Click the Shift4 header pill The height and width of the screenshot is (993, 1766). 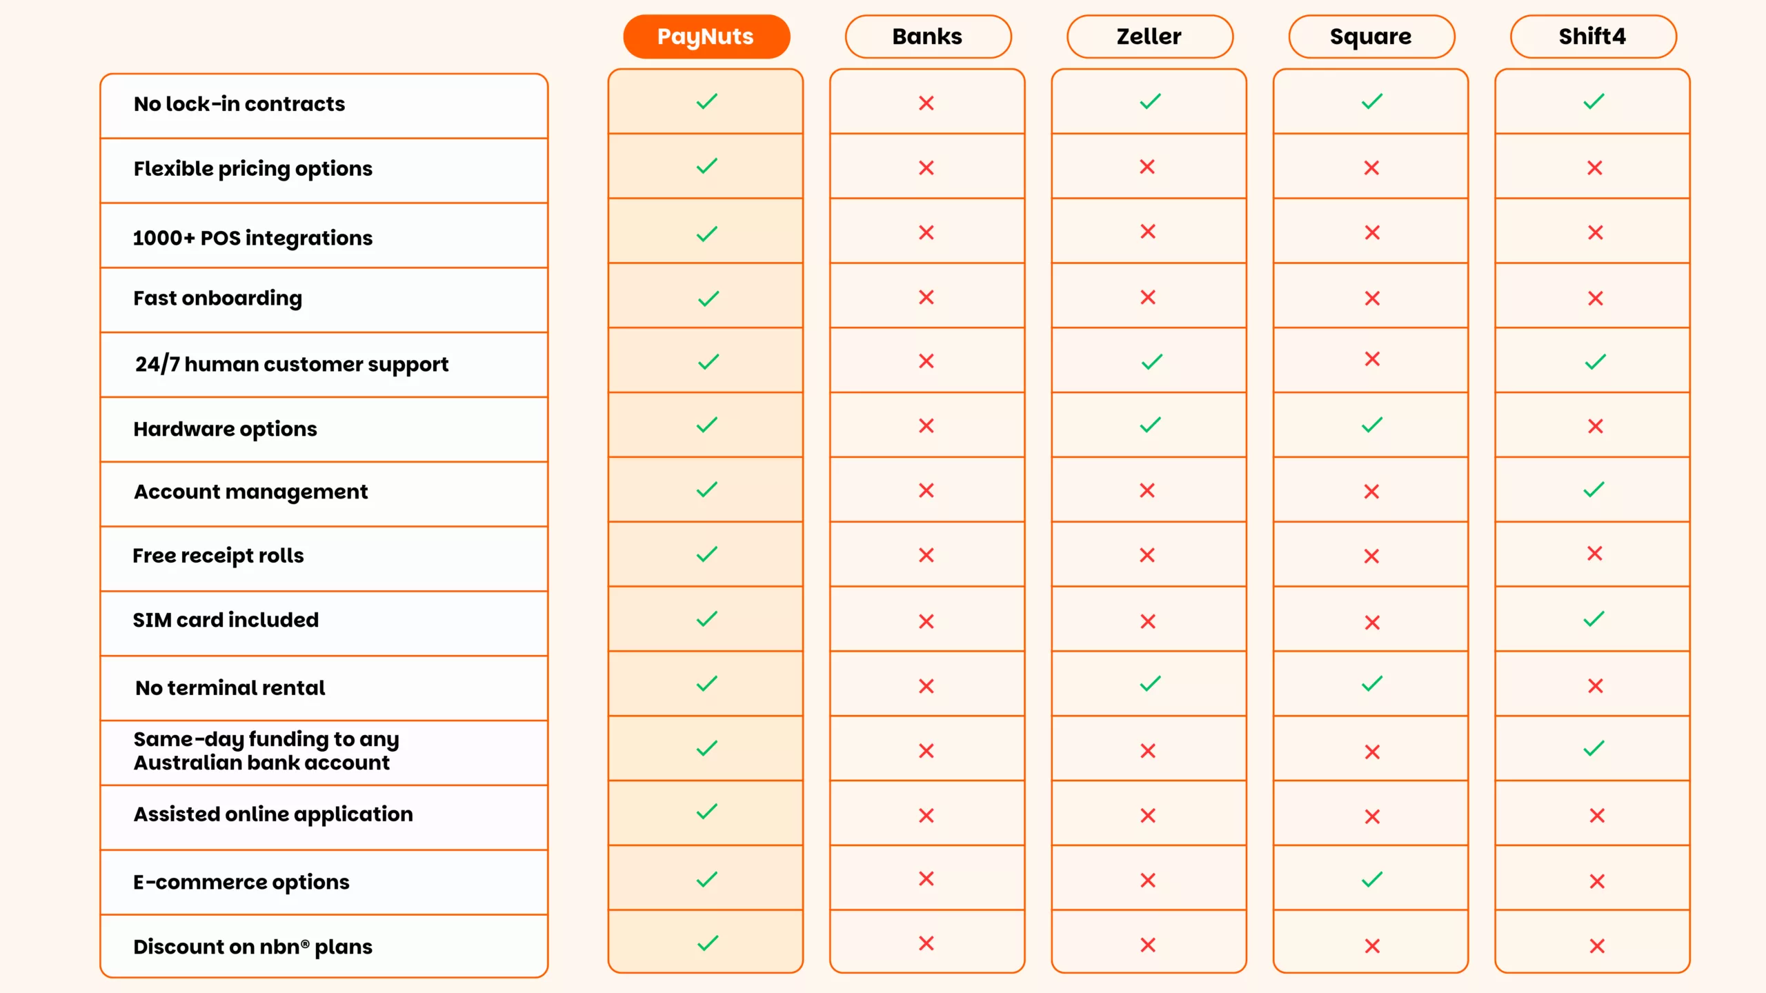[x=1593, y=37]
